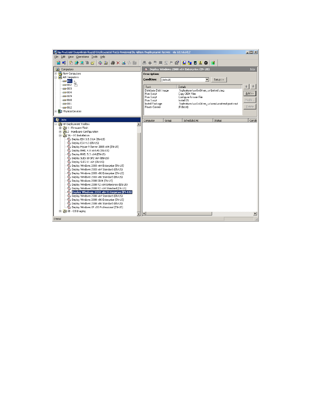The width and height of the screenshot is (311, 415).
Task: Select Deploy Windows 2008 IA64 job
Action: tap(92, 181)
